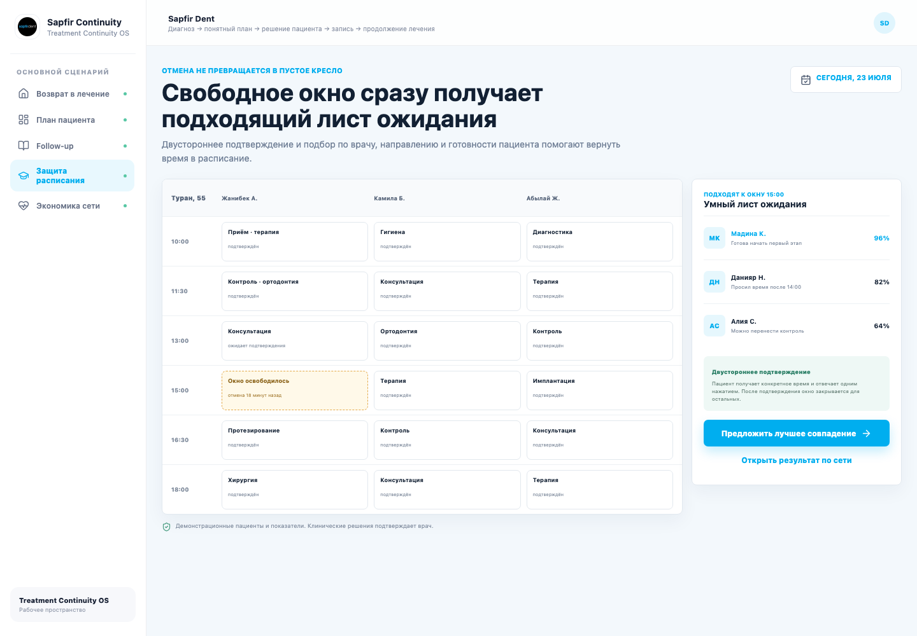Open Экономика сети section
The height and width of the screenshot is (636, 917).
[x=73, y=205]
